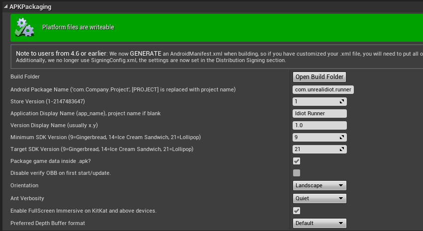
Task: Click 'Platform files are writeable' text
Action: pyautogui.click(x=78, y=27)
